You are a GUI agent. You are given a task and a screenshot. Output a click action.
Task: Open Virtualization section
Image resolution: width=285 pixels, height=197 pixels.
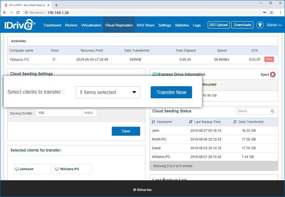tap(91, 25)
